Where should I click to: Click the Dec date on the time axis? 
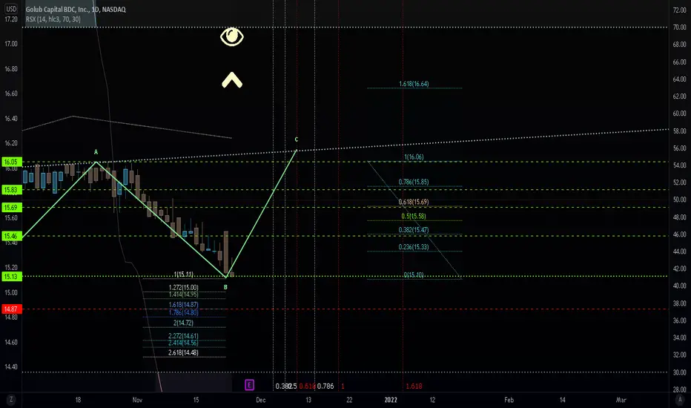(x=261, y=400)
